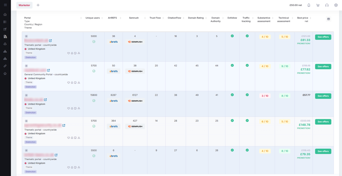
Task: Open the task list icon in sidebar
Action: point(5,22)
